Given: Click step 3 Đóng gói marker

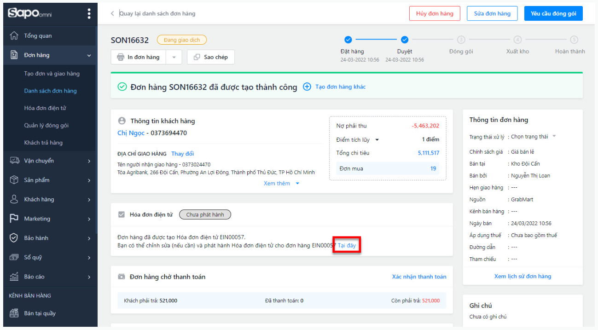Looking at the screenshot, I should [461, 40].
